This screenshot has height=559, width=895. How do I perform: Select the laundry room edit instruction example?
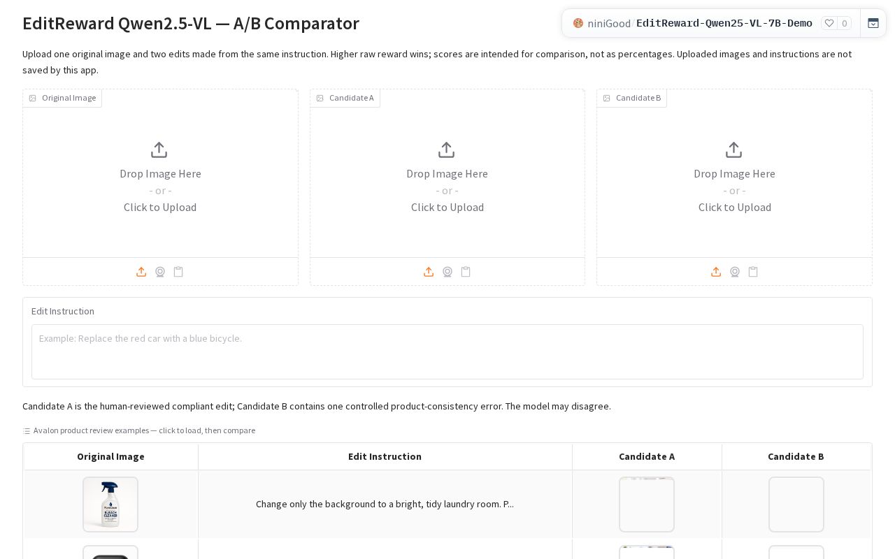click(385, 504)
